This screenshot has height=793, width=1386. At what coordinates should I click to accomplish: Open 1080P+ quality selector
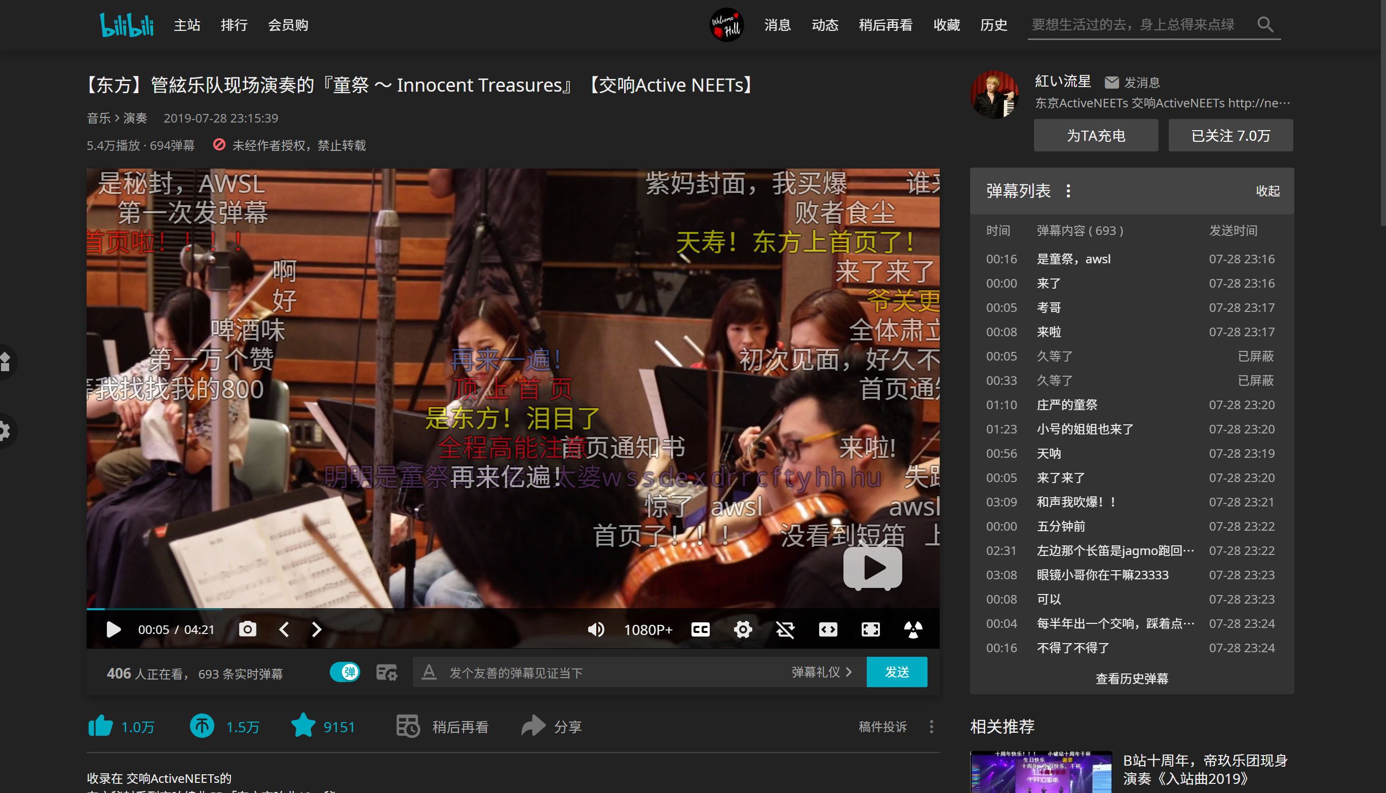[x=648, y=629]
